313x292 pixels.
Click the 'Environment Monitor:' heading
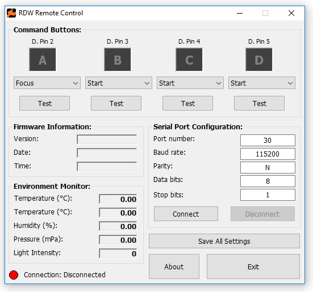pyautogui.click(x=52, y=187)
